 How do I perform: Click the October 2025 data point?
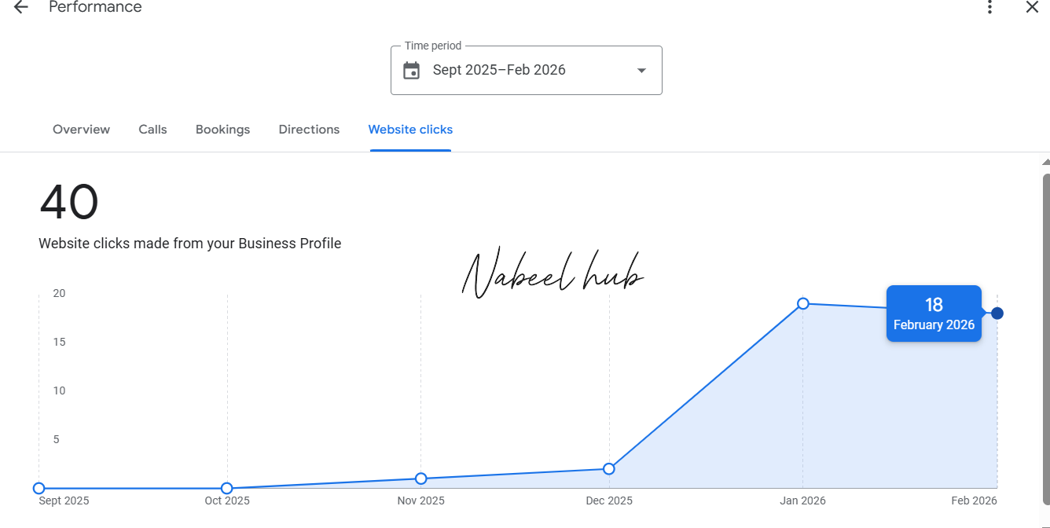coord(227,487)
